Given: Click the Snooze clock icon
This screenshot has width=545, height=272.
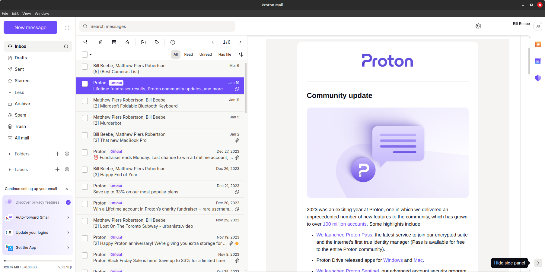Looking at the screenshot, I should coord(173,42).
